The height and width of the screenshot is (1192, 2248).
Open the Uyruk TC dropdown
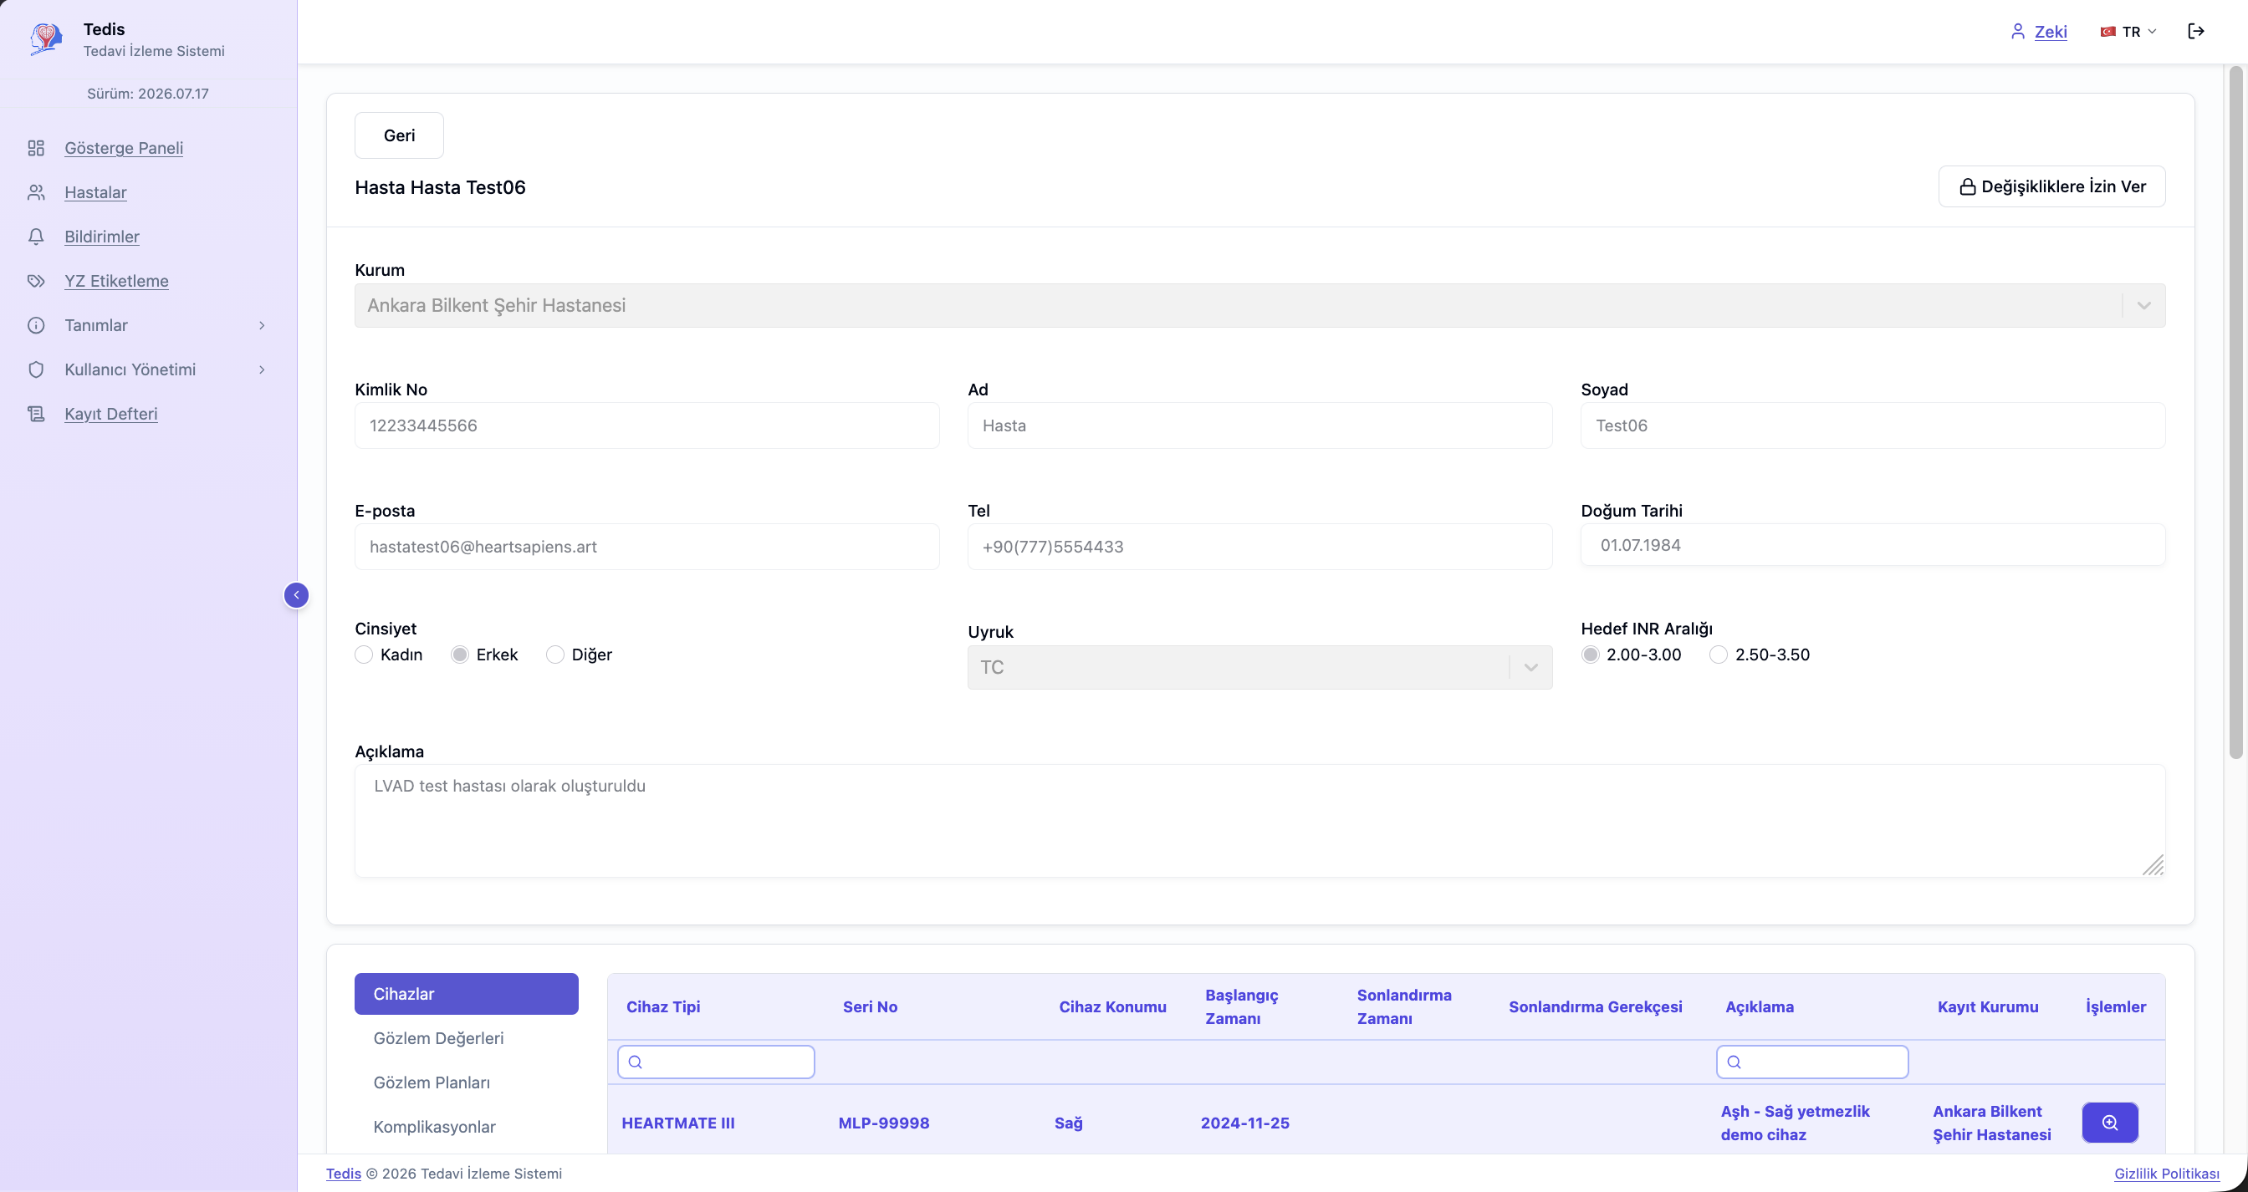[x=1259, y=667]
